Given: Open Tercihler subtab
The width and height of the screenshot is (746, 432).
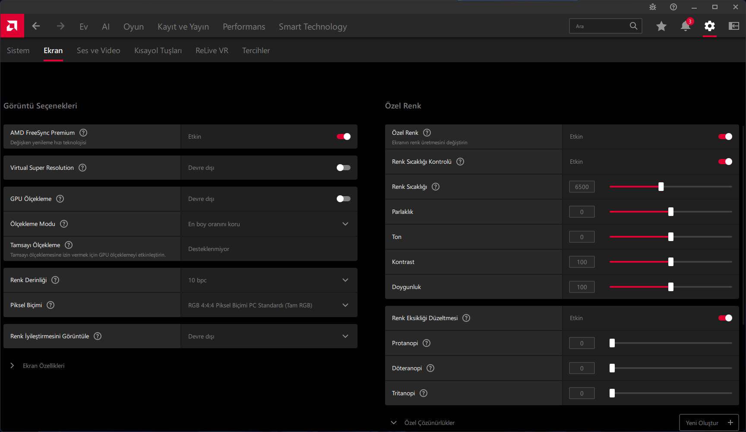Looking at the screenshot, I should point(256,51).
